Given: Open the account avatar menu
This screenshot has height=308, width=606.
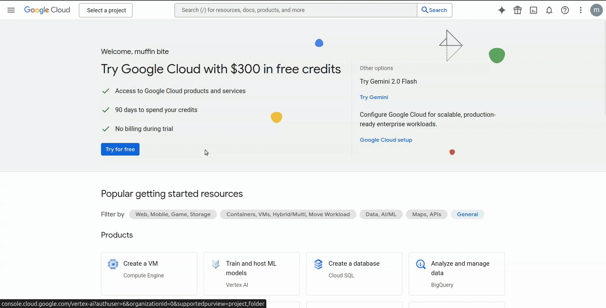Looking at the screenshot, I should coord(596,10).
